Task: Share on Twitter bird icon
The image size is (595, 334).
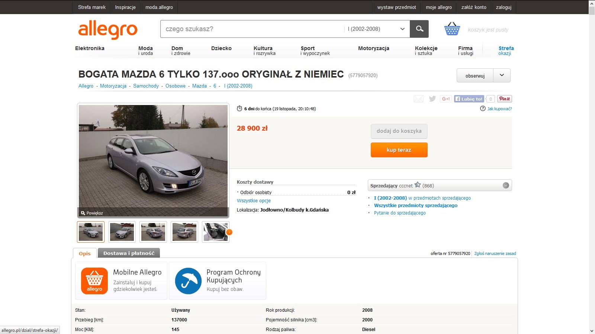Action: coord(432,99)
